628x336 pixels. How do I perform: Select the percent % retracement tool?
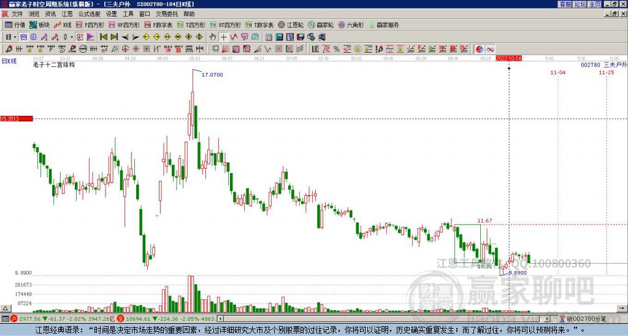click(x=337, y=49)
